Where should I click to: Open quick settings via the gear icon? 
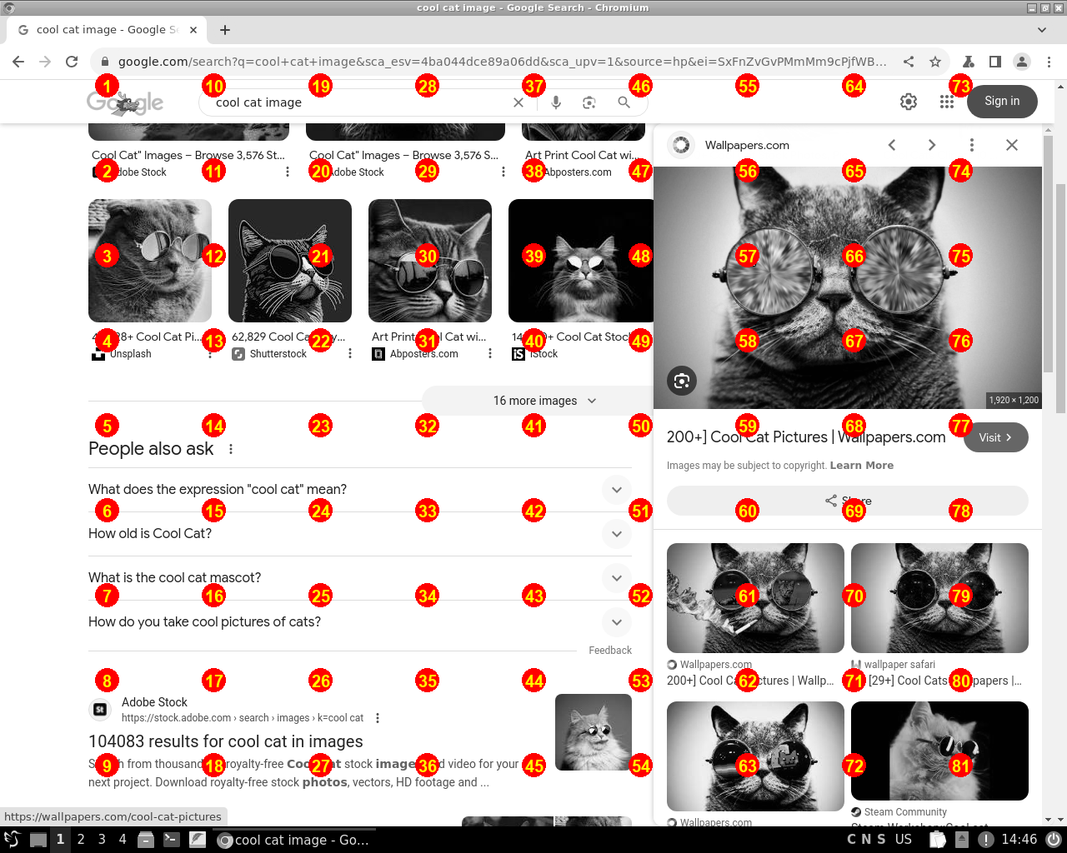click(x=908, y=101)
